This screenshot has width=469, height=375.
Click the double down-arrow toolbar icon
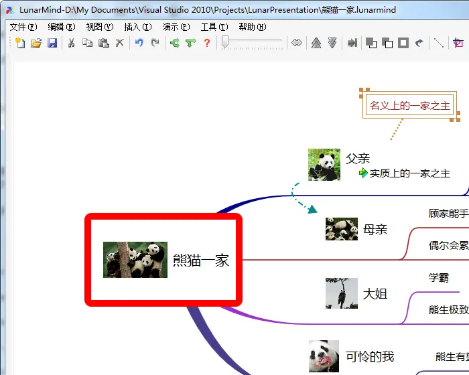332,43
